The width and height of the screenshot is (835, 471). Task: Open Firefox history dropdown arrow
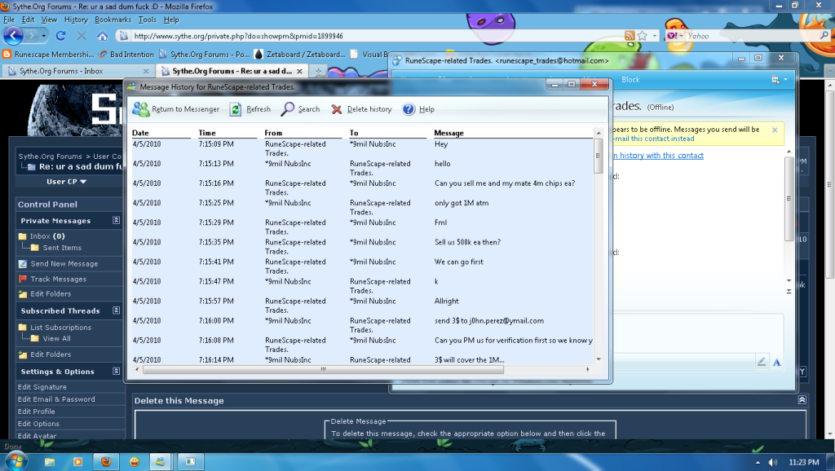pyautogui.click(x=44, y=36)
